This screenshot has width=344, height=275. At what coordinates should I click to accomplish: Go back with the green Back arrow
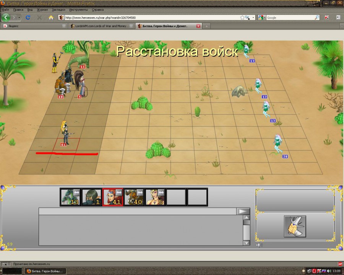(x=6, y=17)
